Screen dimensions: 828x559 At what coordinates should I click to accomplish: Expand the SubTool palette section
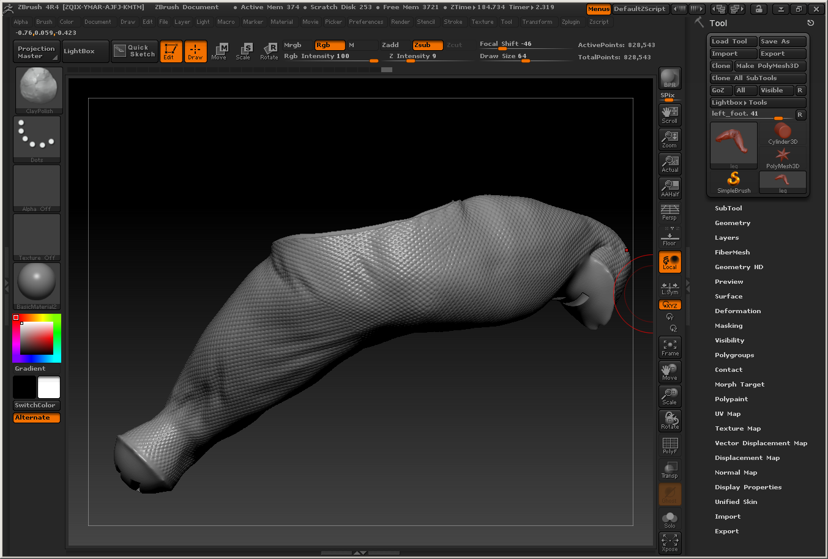pyautogui.click(x=728, y=209)
